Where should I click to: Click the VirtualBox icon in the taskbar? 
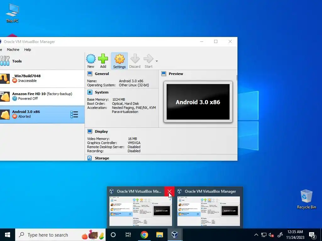click(175, 235)
